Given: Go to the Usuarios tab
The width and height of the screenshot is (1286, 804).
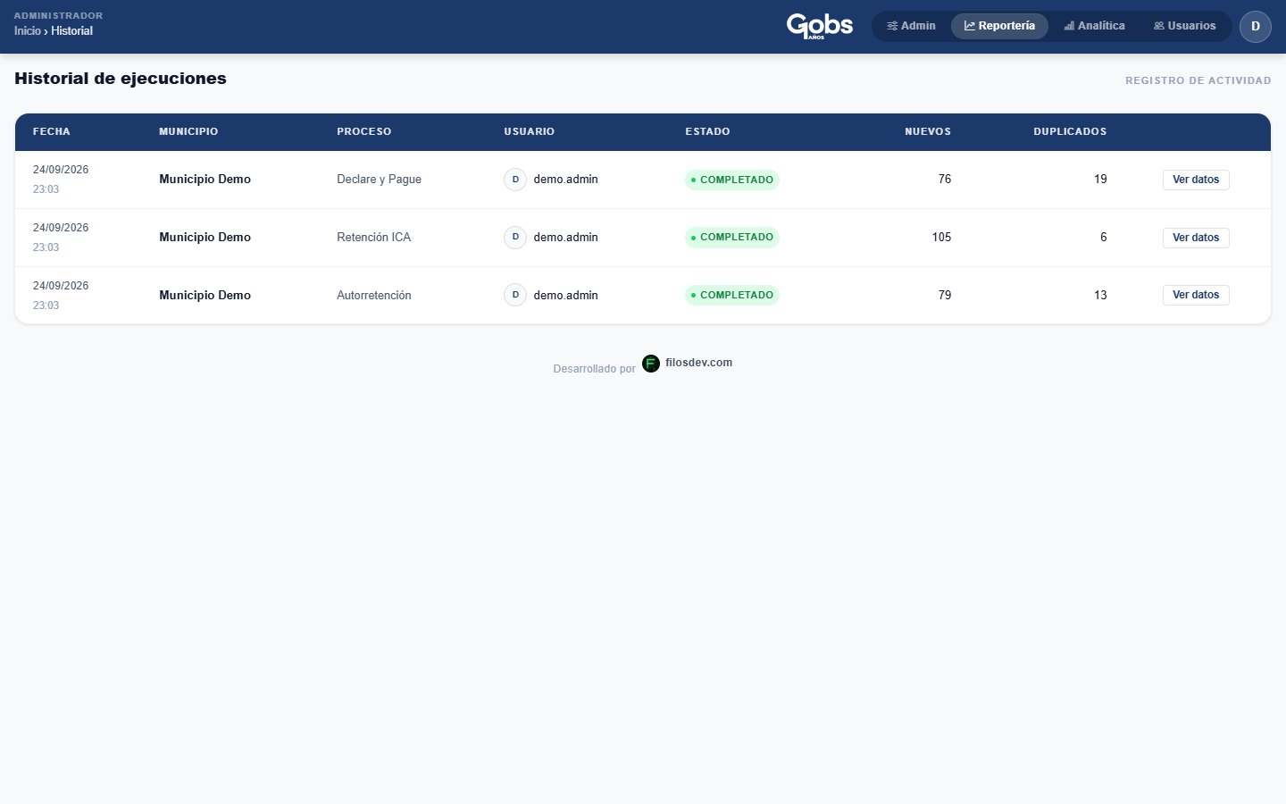Looking at the screenshot, I should click(x=1184, y=26).
